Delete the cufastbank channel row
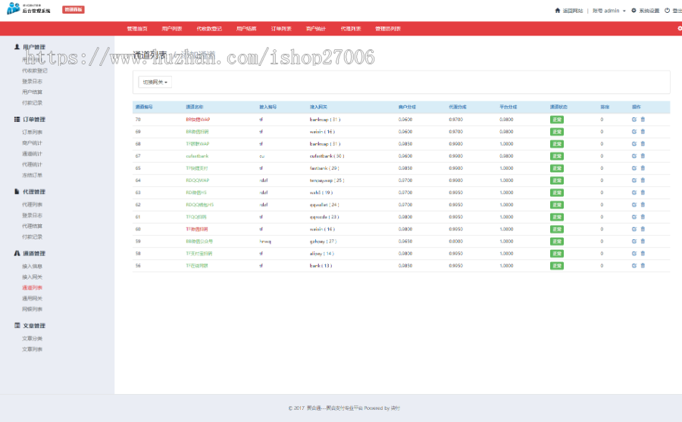682x422 pixels. [x=643, y=156]
